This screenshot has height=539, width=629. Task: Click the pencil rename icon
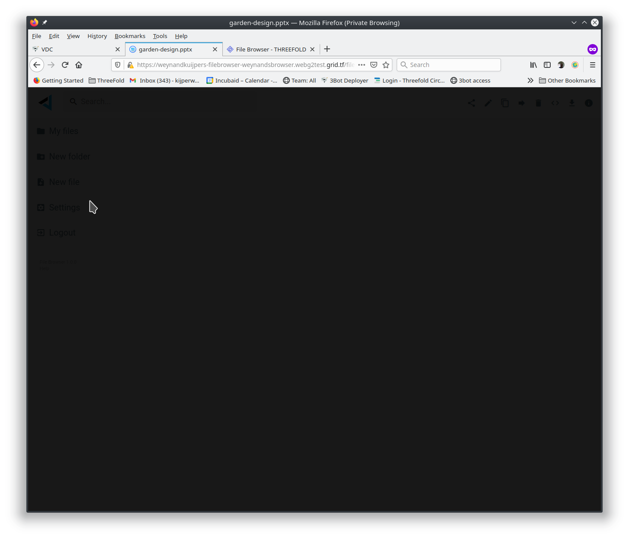[x=488, y=103]
